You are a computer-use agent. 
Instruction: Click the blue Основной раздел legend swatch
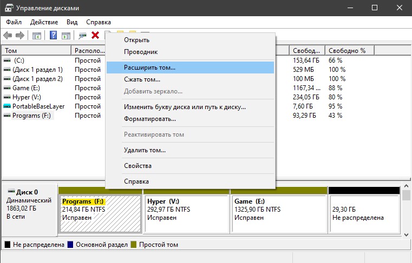coord(70,245)
